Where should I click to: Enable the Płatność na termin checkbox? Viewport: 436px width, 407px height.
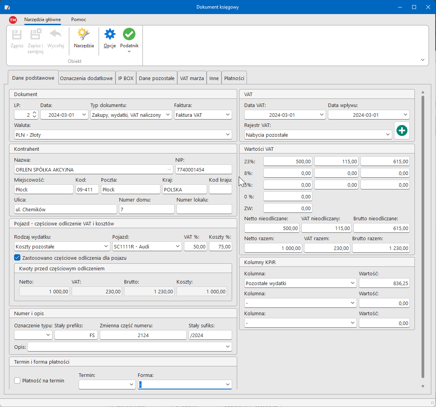click(x=17, y=380)
